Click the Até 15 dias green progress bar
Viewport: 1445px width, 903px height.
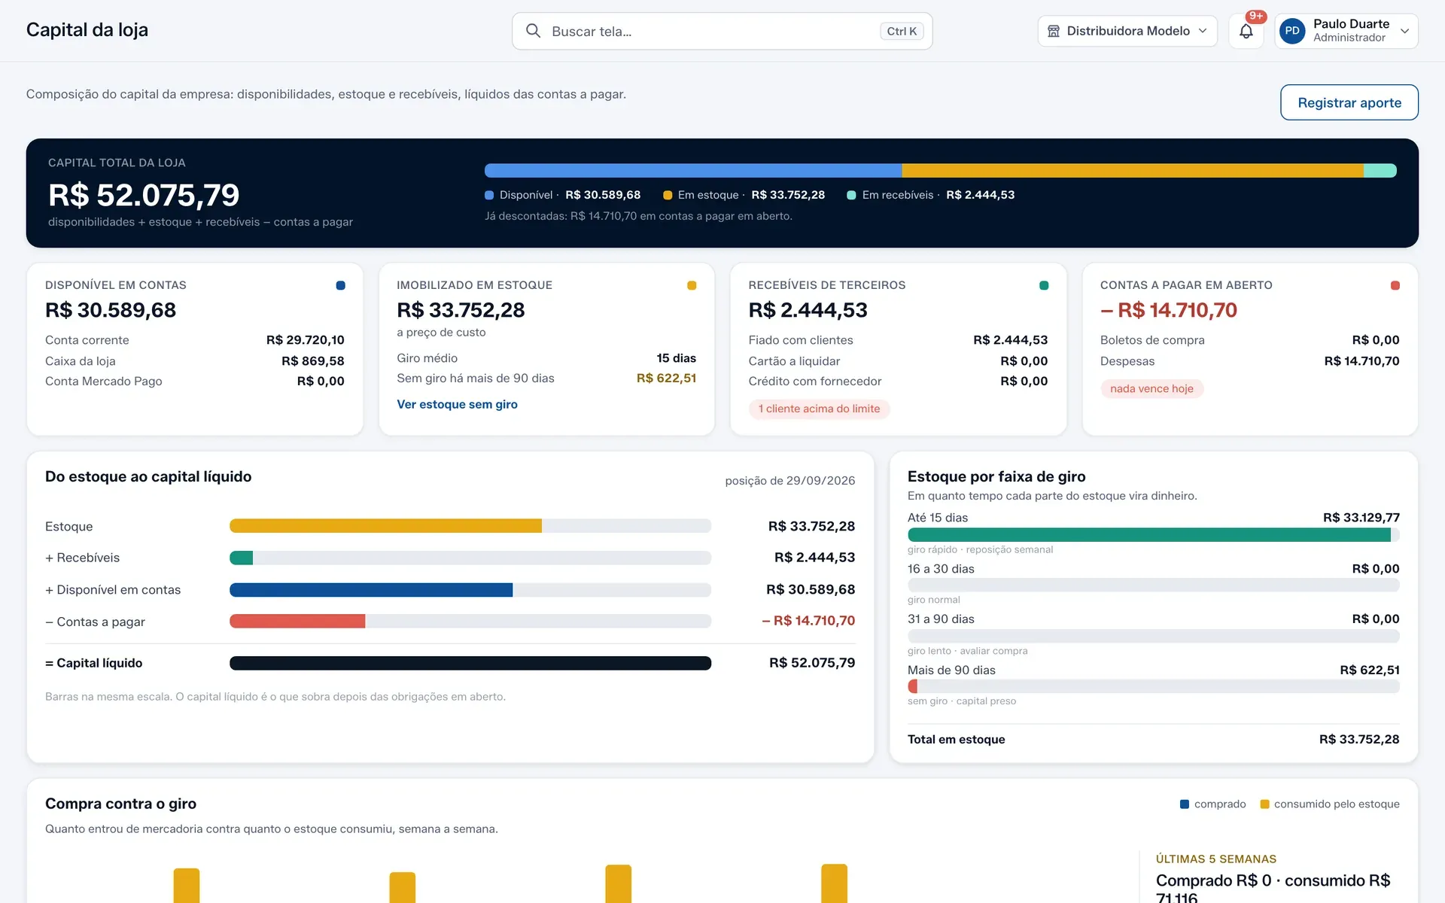(x=1153, y=535)
